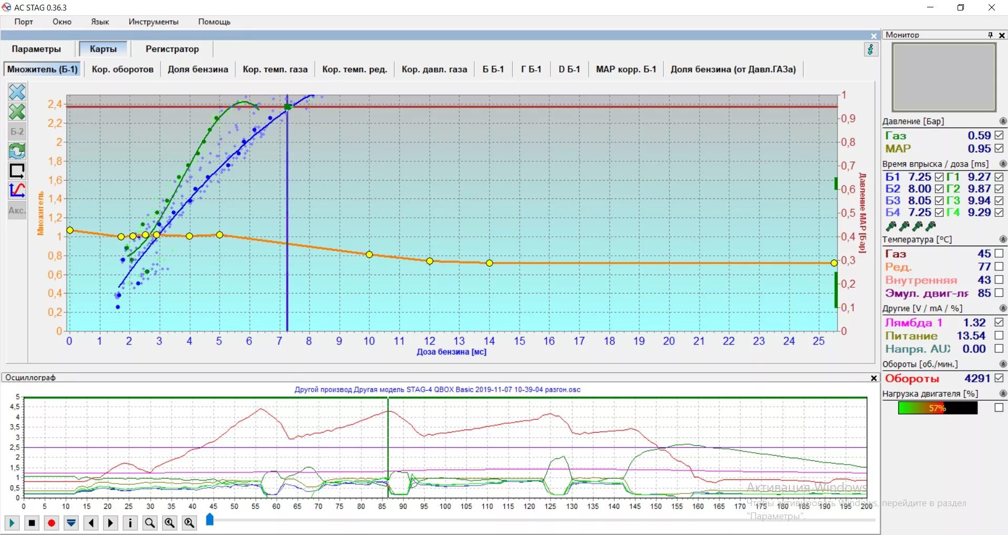Open the Доля бензина map tab
Image resolution: width=1008 pixels, height=535 pixels.
198,69
